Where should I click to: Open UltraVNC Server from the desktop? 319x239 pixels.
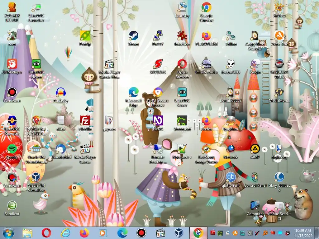tap(182, 97)
